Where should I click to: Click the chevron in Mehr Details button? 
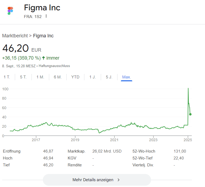coord(119,180)
